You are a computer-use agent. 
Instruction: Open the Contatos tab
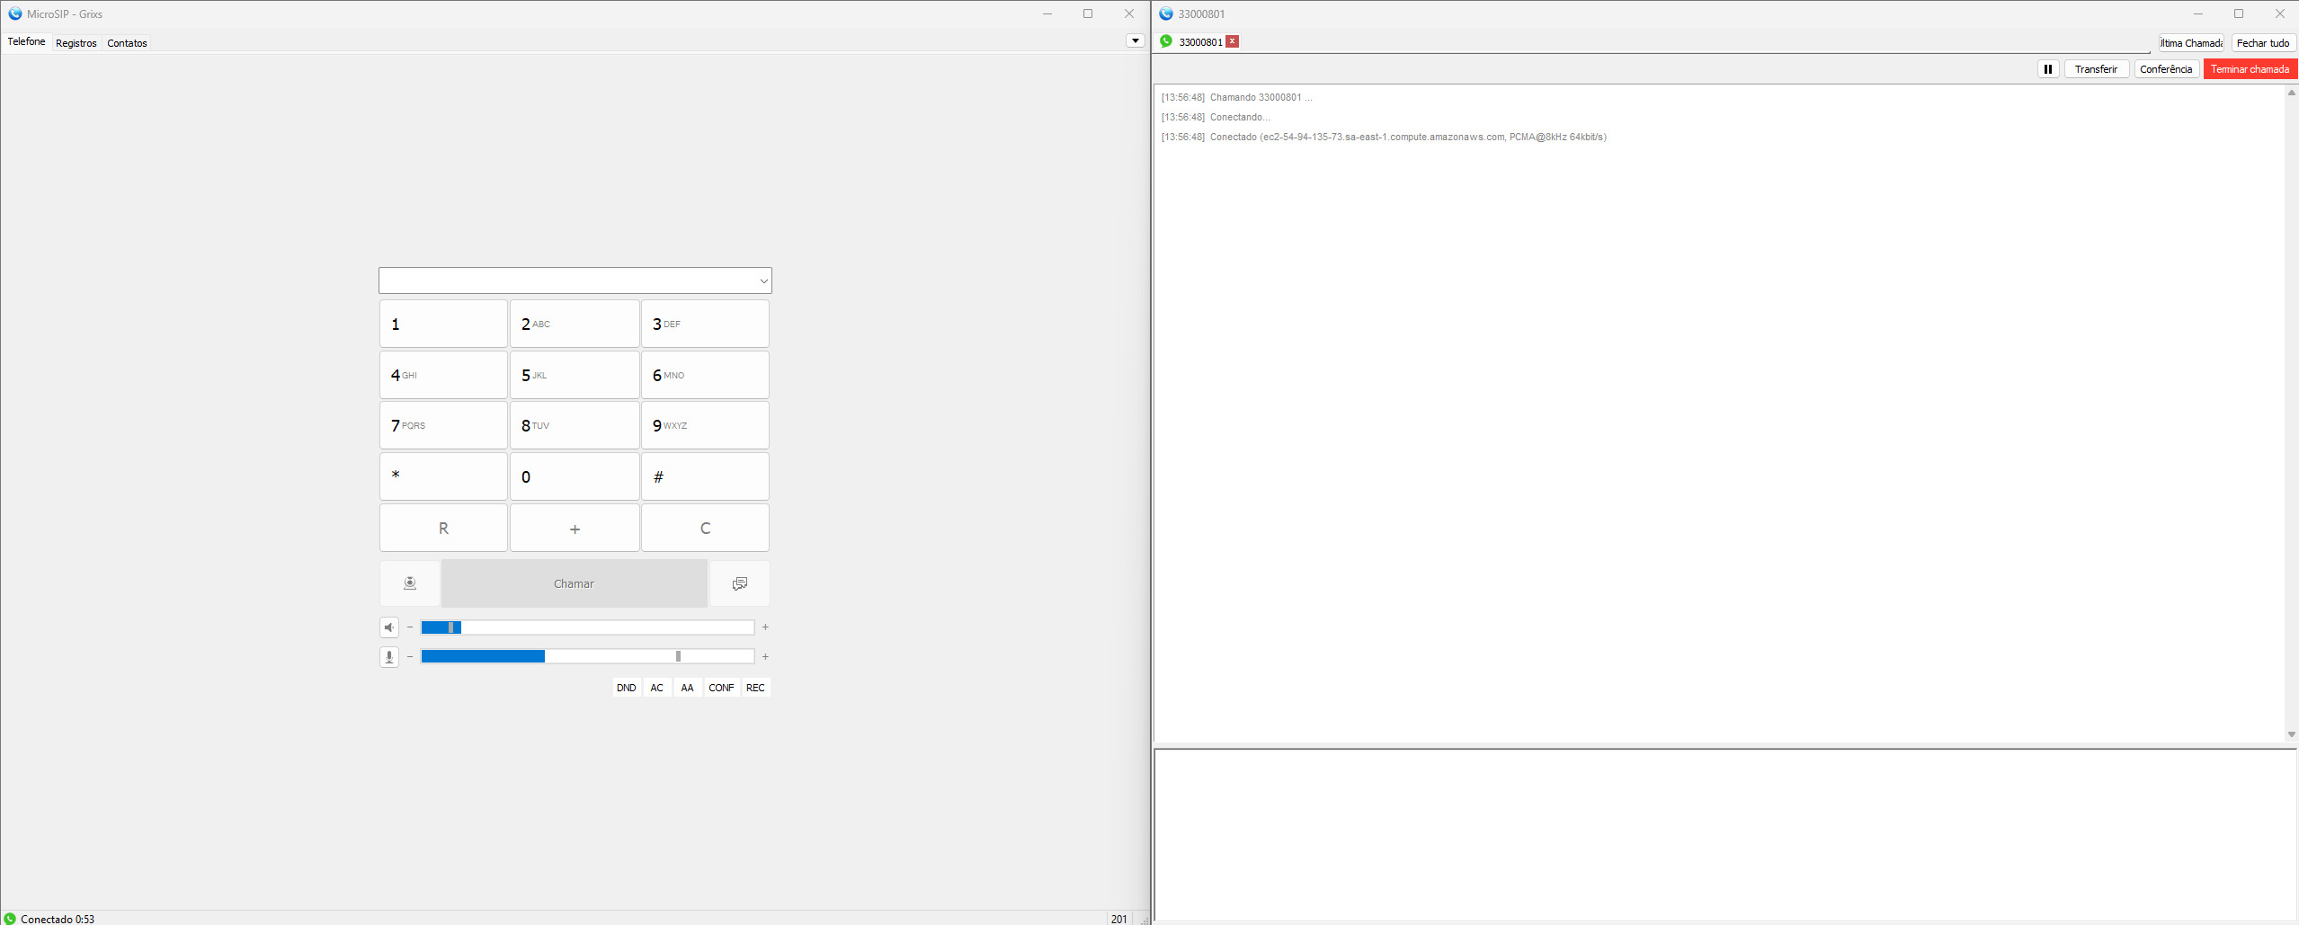[127, 43]
